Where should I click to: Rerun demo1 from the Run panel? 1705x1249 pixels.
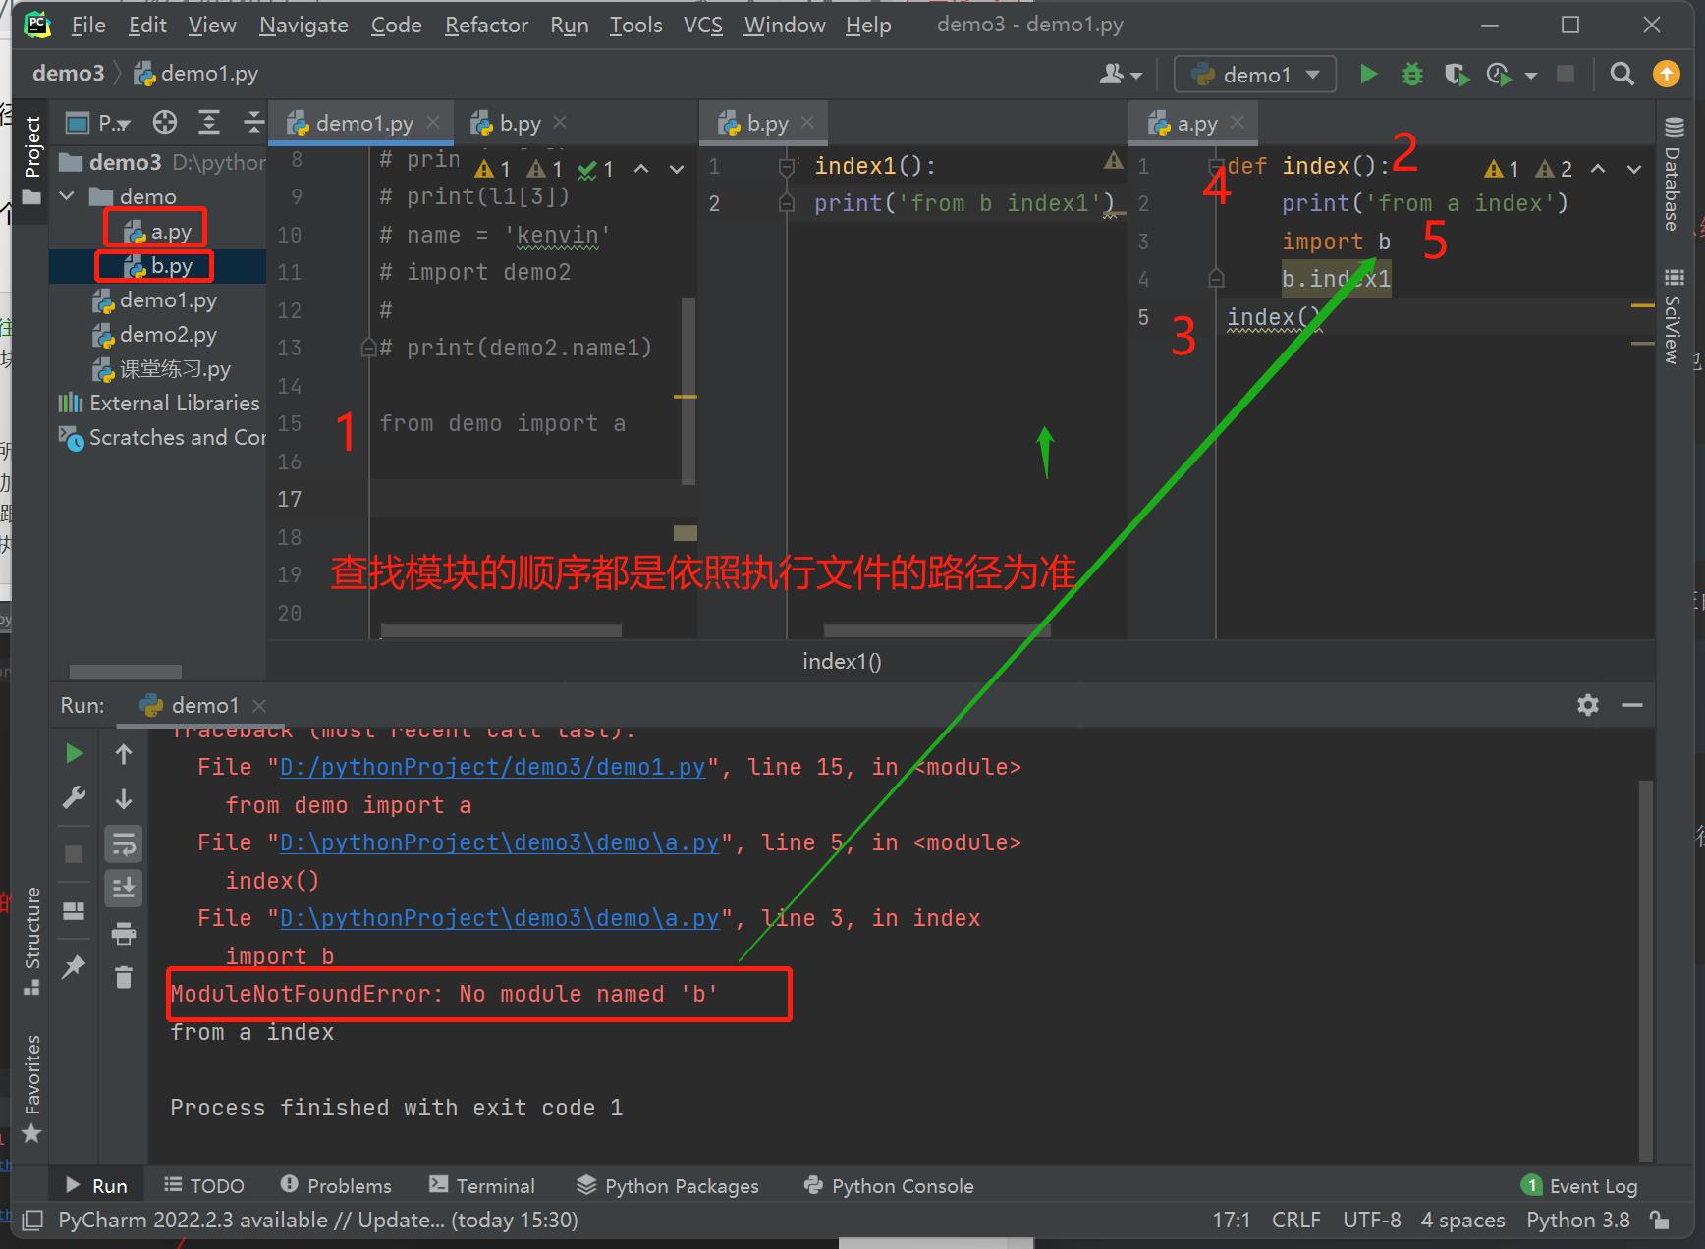pos(74,753)
